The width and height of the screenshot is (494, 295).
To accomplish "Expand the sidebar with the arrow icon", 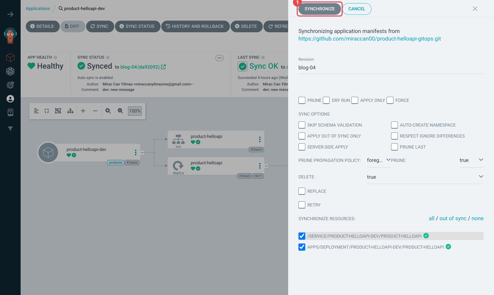I will coord(10,14).
